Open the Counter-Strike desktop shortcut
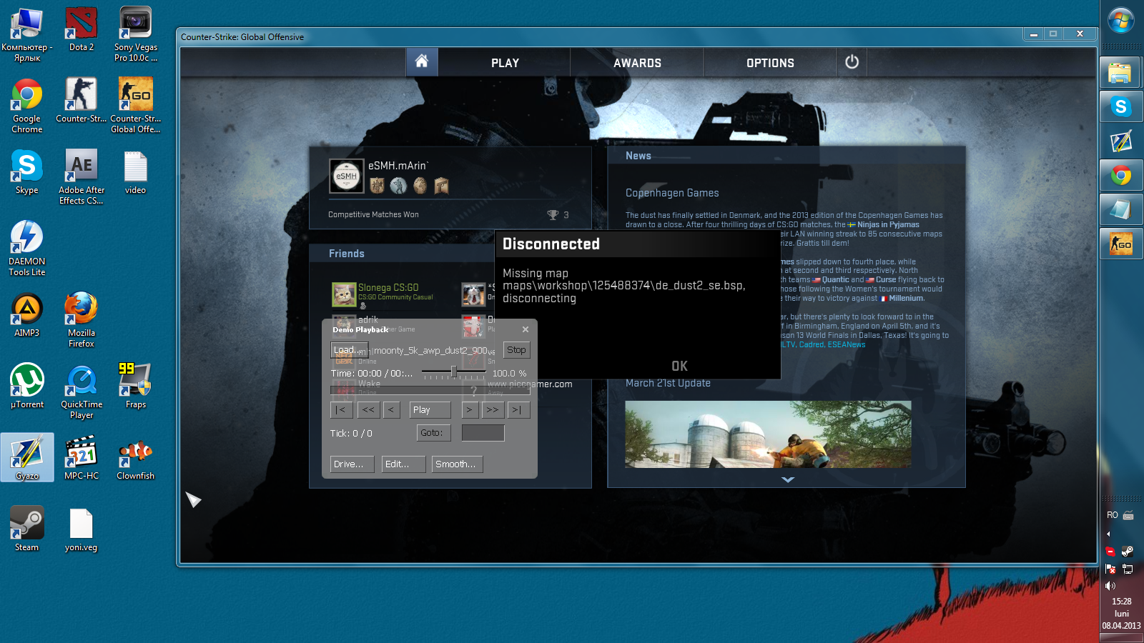1144x643 pixels. pos(82,100)
